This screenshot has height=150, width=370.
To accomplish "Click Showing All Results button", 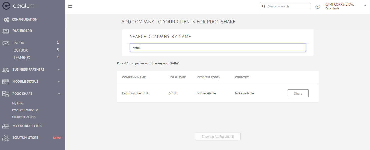I will 218,137.
